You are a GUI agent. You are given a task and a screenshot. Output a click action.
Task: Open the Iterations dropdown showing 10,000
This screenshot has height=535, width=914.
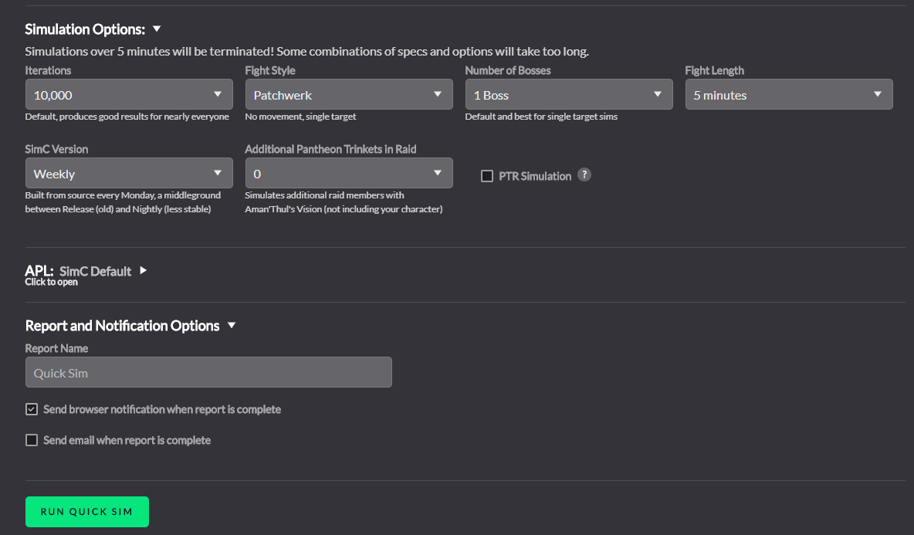[129, 95]
